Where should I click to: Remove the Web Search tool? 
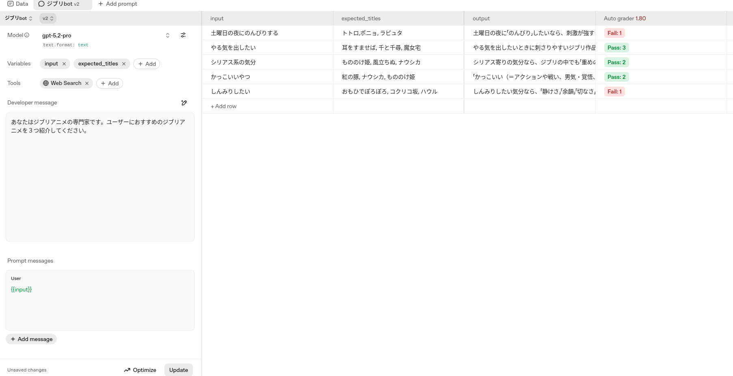click(x=86, y=83)
